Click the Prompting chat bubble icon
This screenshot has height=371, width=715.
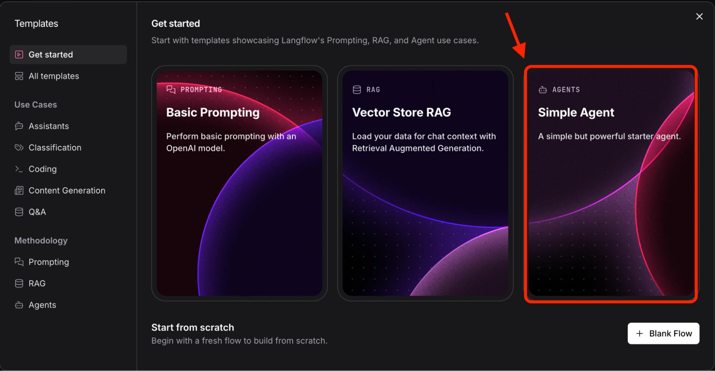[x=19, y=262]
